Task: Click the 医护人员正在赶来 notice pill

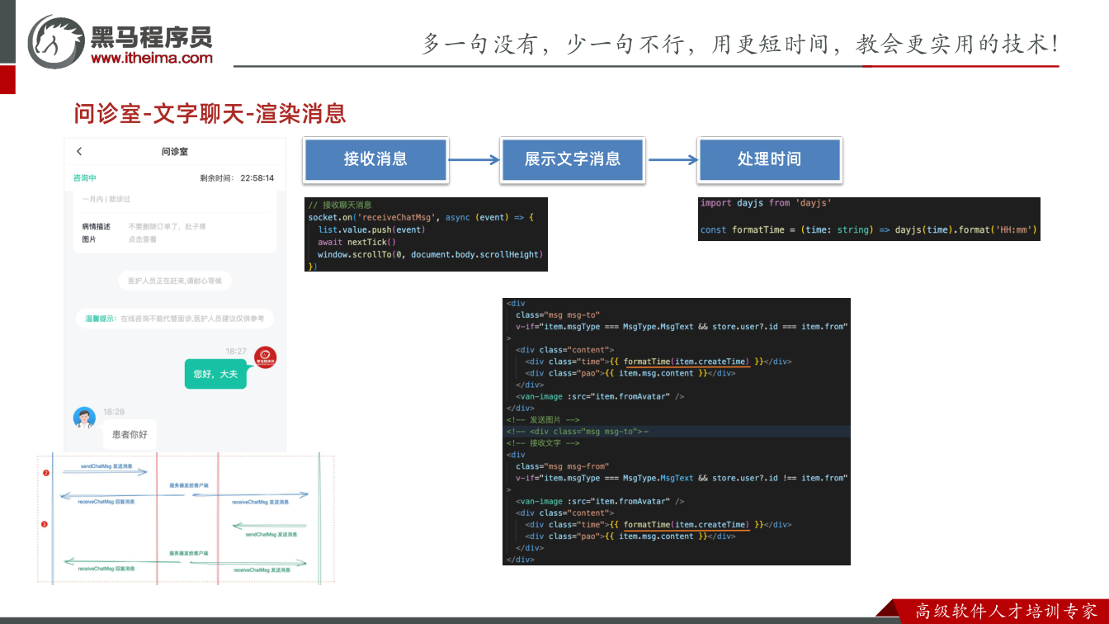Action: [x=175, y=281]
